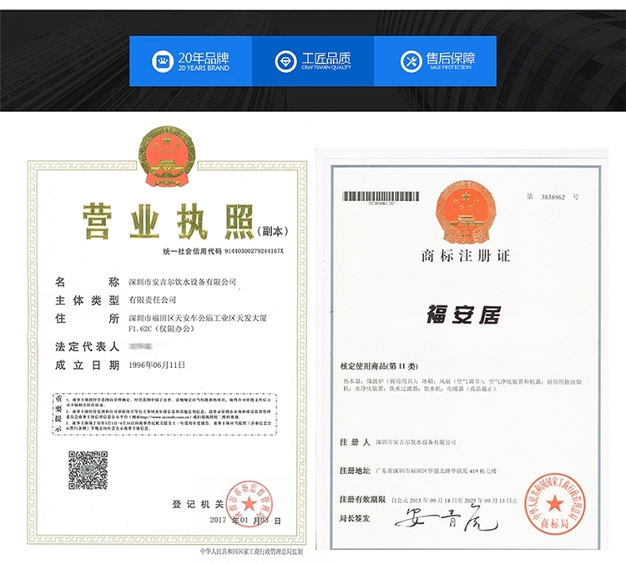Click company name 深圳市安吉尔饮水设备有限公司 on the license
This screenshot has height=564, width=626.
point(182,282)
